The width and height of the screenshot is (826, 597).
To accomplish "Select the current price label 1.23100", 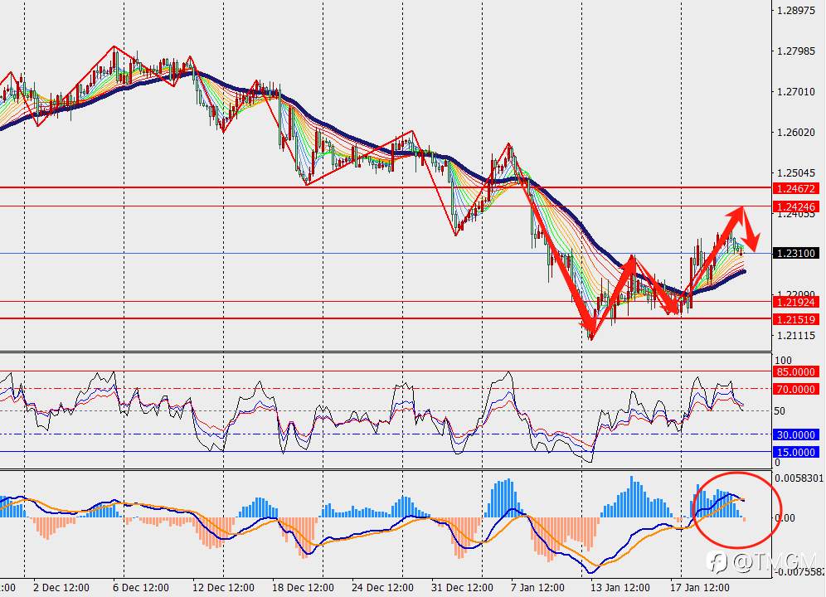I will 796,254.
